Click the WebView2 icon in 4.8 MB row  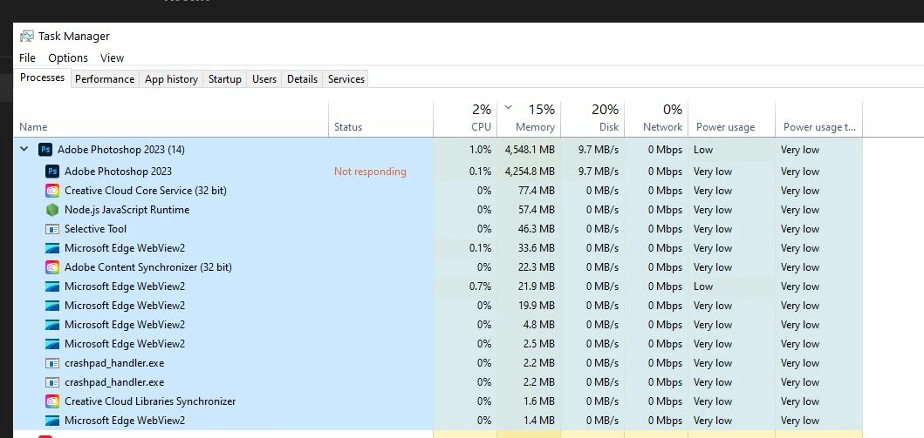[52, 325]
